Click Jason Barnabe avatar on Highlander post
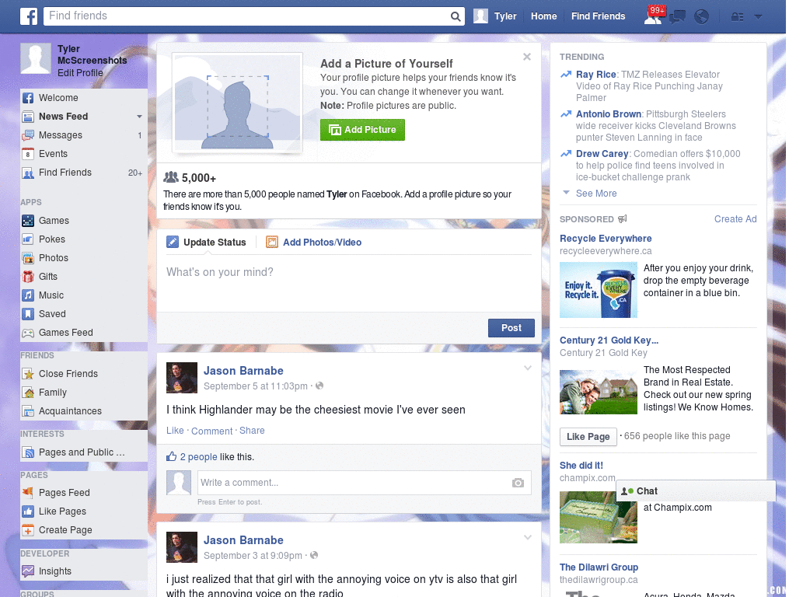 [182, 378]
